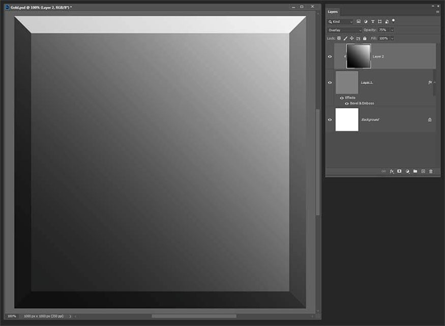Click the zoom 100% field in status bar
The height and width of the screenshot is (326, 445).
12,316
